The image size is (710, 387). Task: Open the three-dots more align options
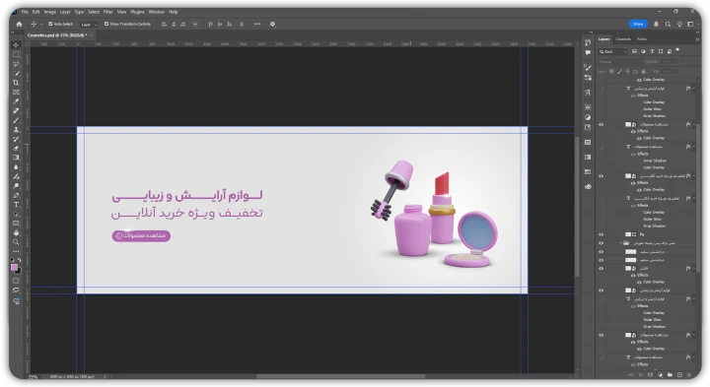257,24
